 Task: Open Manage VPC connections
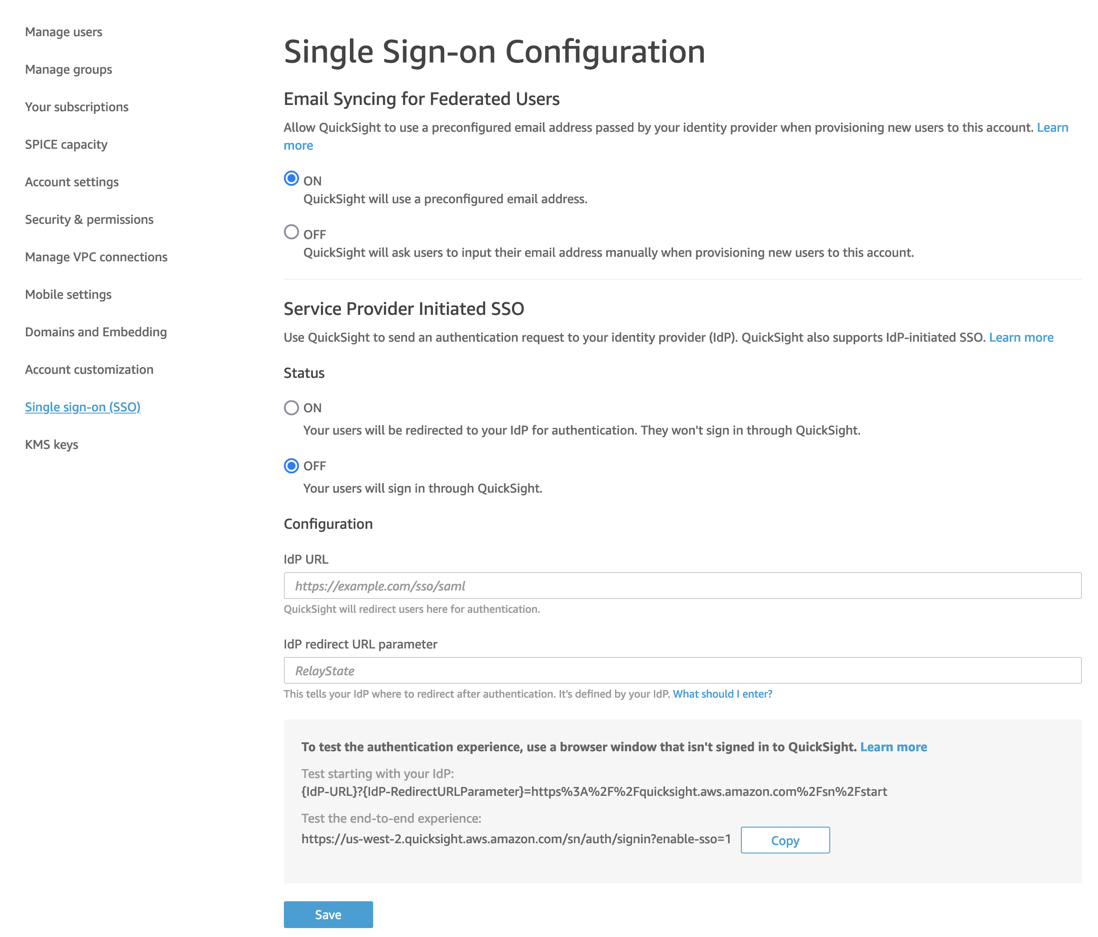tap(96, 257)
